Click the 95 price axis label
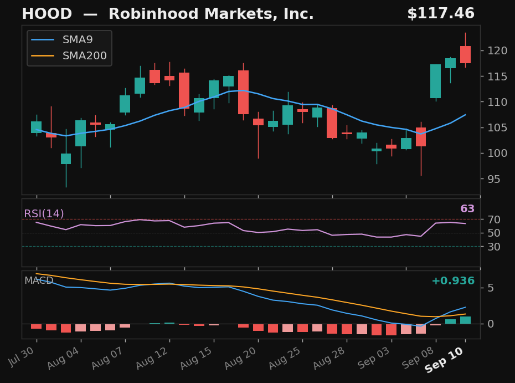Image resolution: width=515 pixels, height=383 pixels. tap(494, 179)
